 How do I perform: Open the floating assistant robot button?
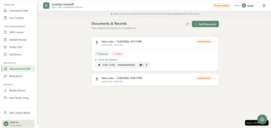click(x=262, y=119)
